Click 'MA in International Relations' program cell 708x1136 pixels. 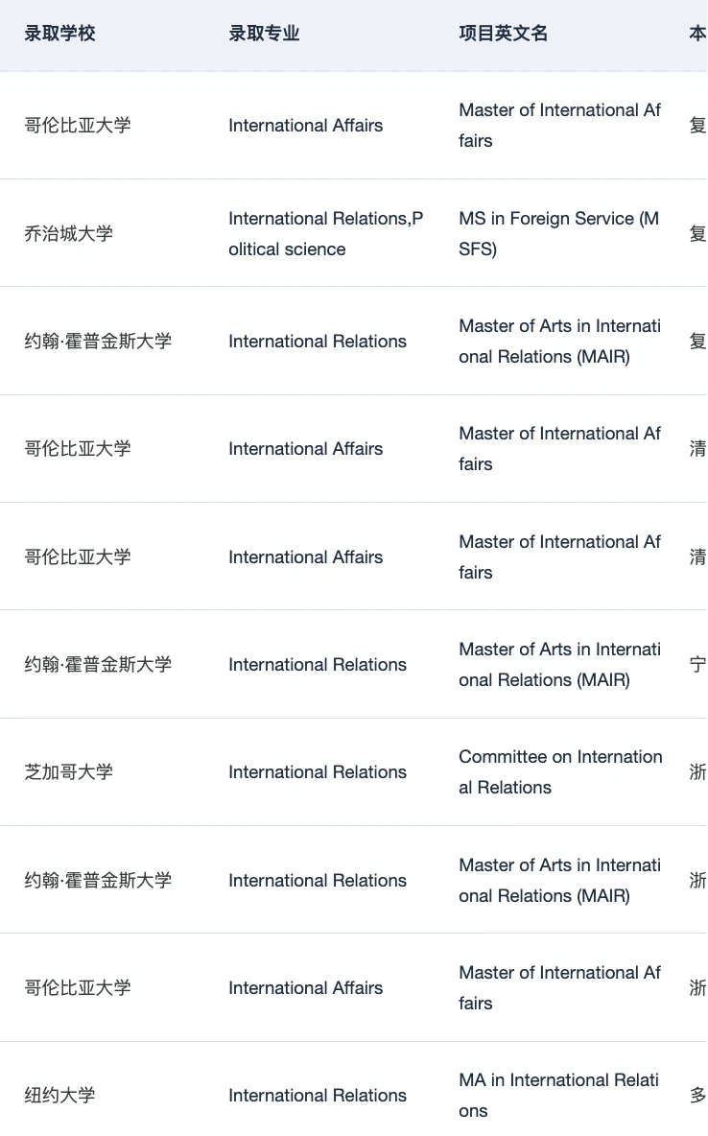(558, 1095)
